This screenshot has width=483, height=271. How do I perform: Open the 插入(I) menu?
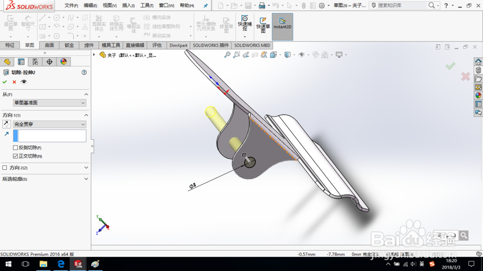pyautogui.click(x=128, y=5)
